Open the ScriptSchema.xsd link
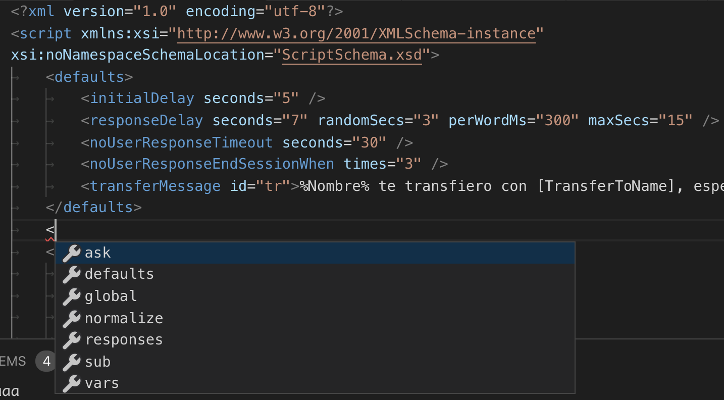This screenshot has width=724, height=400. point(352,55)
